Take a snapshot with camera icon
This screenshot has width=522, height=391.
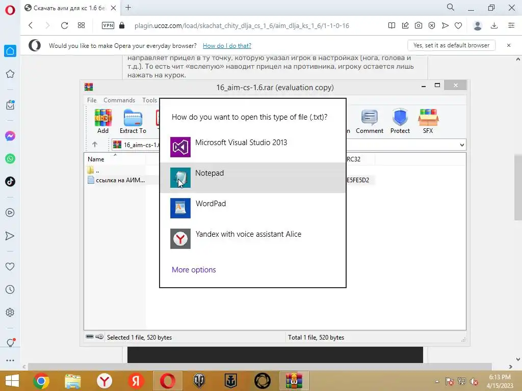[419, 25]
